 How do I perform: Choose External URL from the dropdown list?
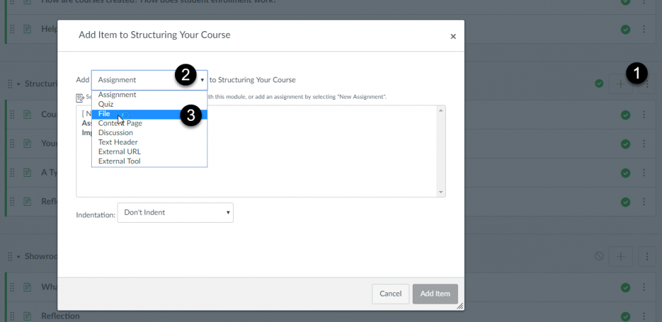coord(149,151)
